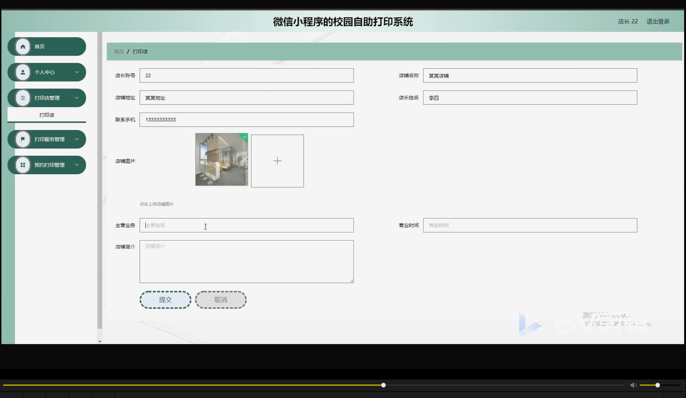Click the video progress slider handle

tap(383, 385)
